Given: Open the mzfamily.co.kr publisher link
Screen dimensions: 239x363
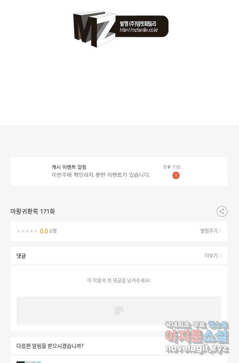Looking at the screenshot, I should (139, 30).
